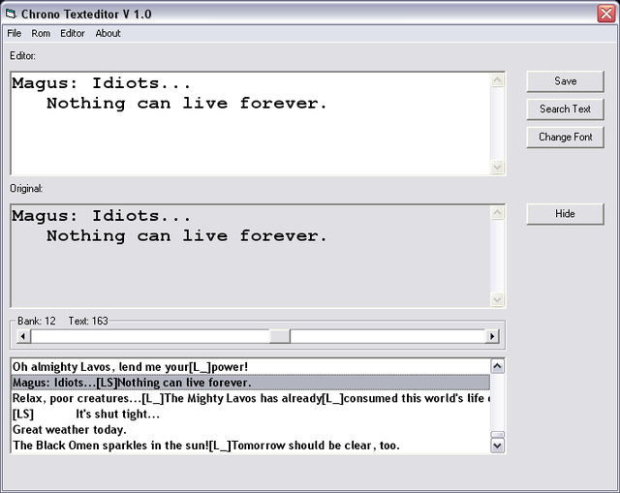Open the Rom menu
The width and height of the screenshot is (620, 493).
41,33
